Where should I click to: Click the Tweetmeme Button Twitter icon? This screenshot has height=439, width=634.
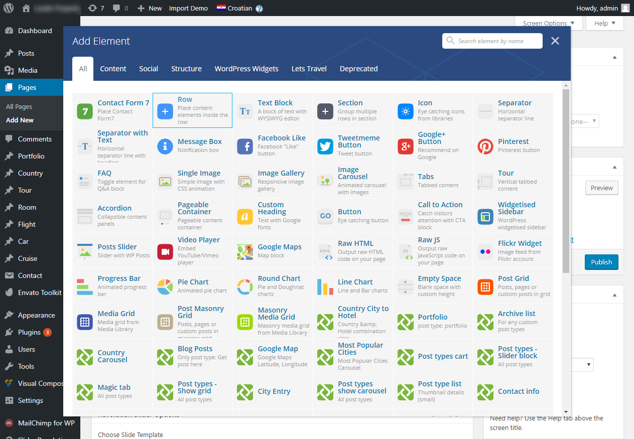point(325,147)
